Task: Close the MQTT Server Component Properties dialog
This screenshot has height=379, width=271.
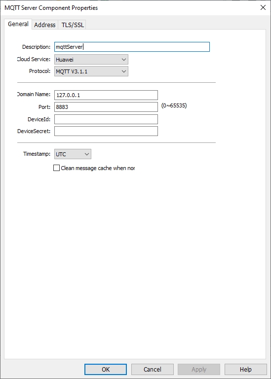Action: tap(263, 7)
